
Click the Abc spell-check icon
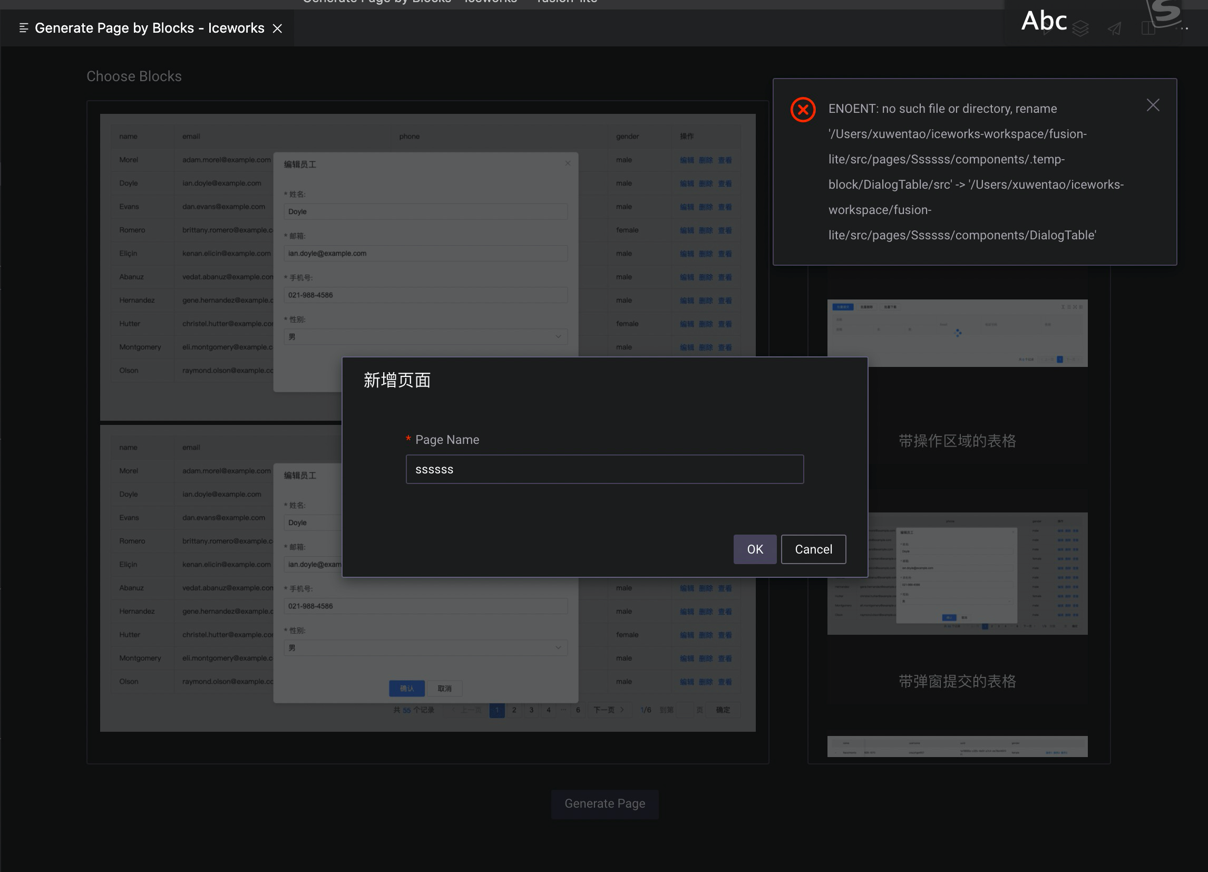click(x=1044, y=21)
